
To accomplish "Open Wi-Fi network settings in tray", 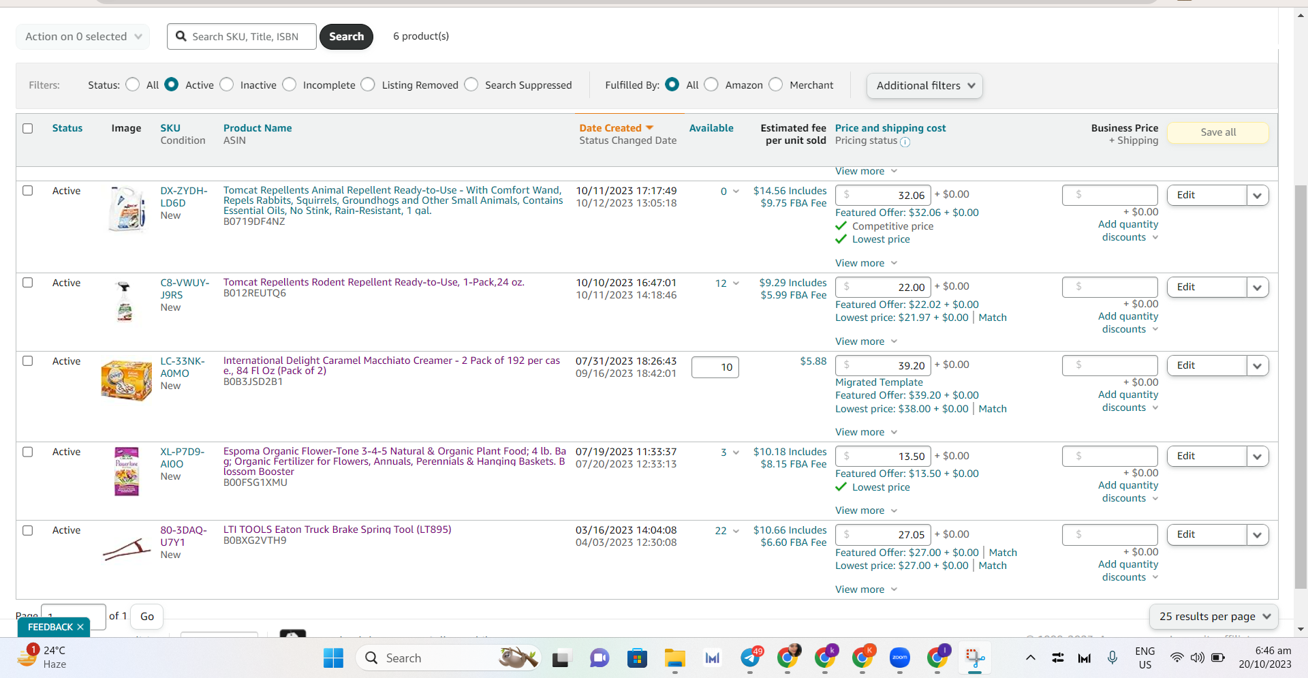I will pos(1177,658).
